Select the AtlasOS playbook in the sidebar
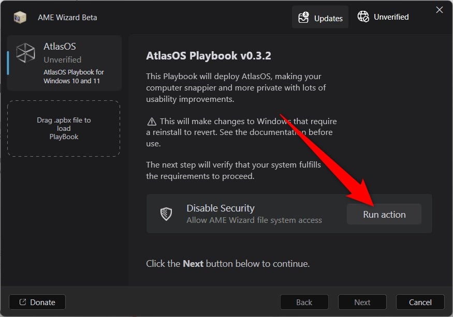The image size is (453, 317). (64, 63)
